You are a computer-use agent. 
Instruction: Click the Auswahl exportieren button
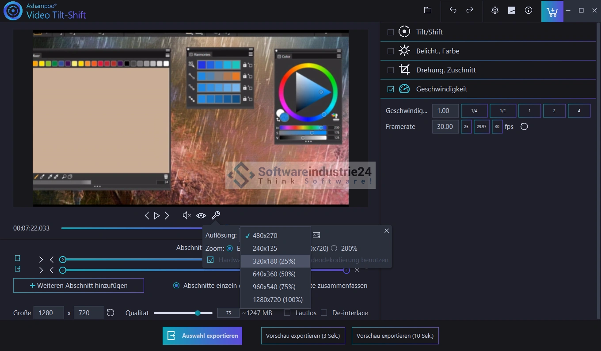(202, 336)
